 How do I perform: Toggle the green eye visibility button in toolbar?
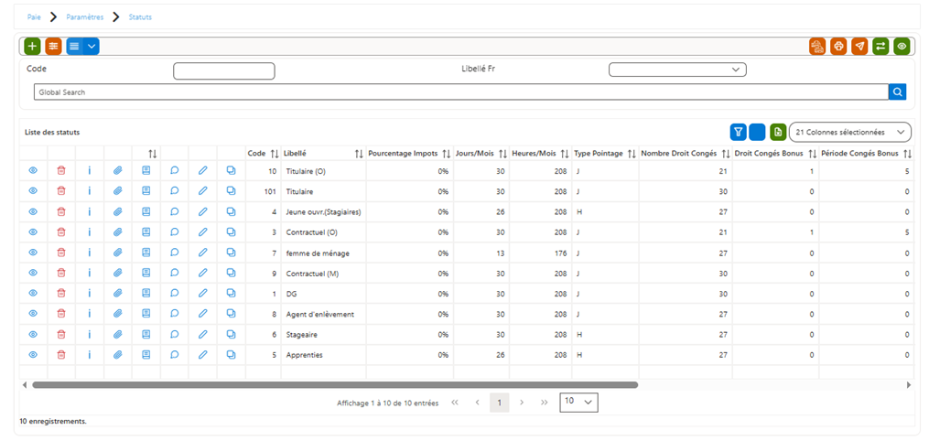click(902, 46)
